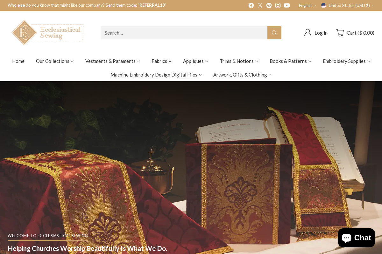Open the Vestments & Paraments dropdown

[112, 61]
